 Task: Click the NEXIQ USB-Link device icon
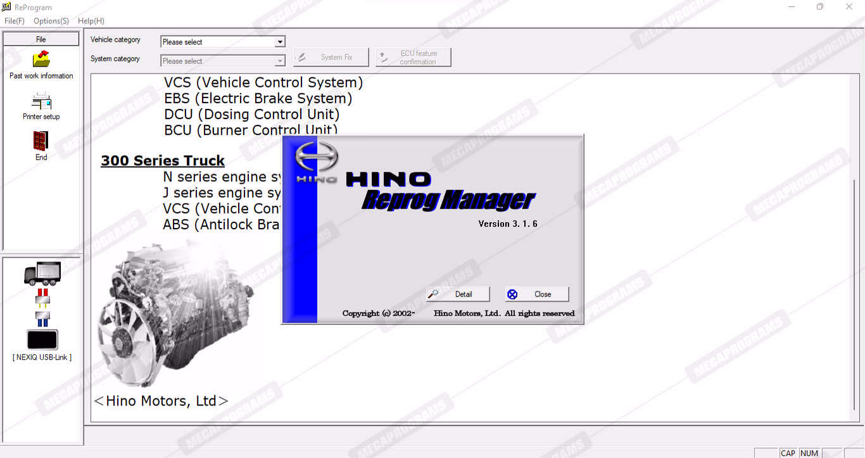42,340
